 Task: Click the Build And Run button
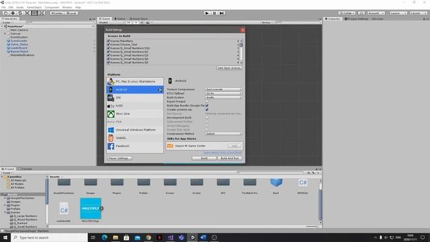[230, 159]
